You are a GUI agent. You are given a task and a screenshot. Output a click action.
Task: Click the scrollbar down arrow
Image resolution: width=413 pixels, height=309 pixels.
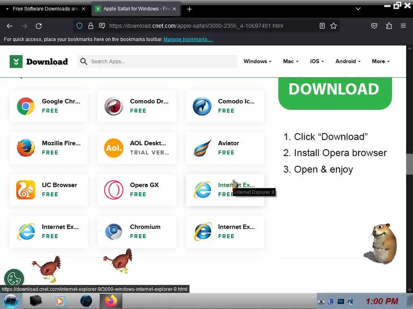409,290
